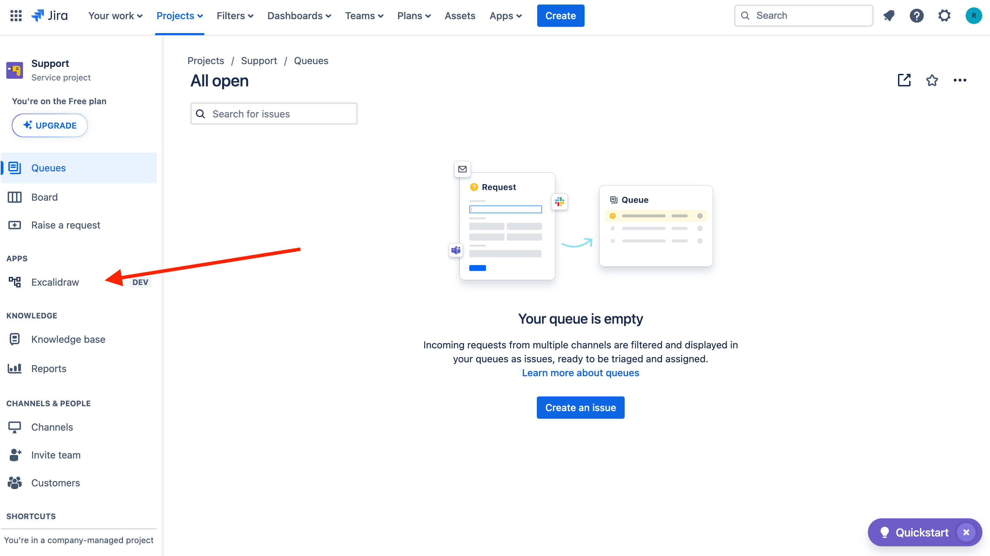The image size is (990, 556).
Task: Expand the Apps dropdown
Action: tap(505, 16)
